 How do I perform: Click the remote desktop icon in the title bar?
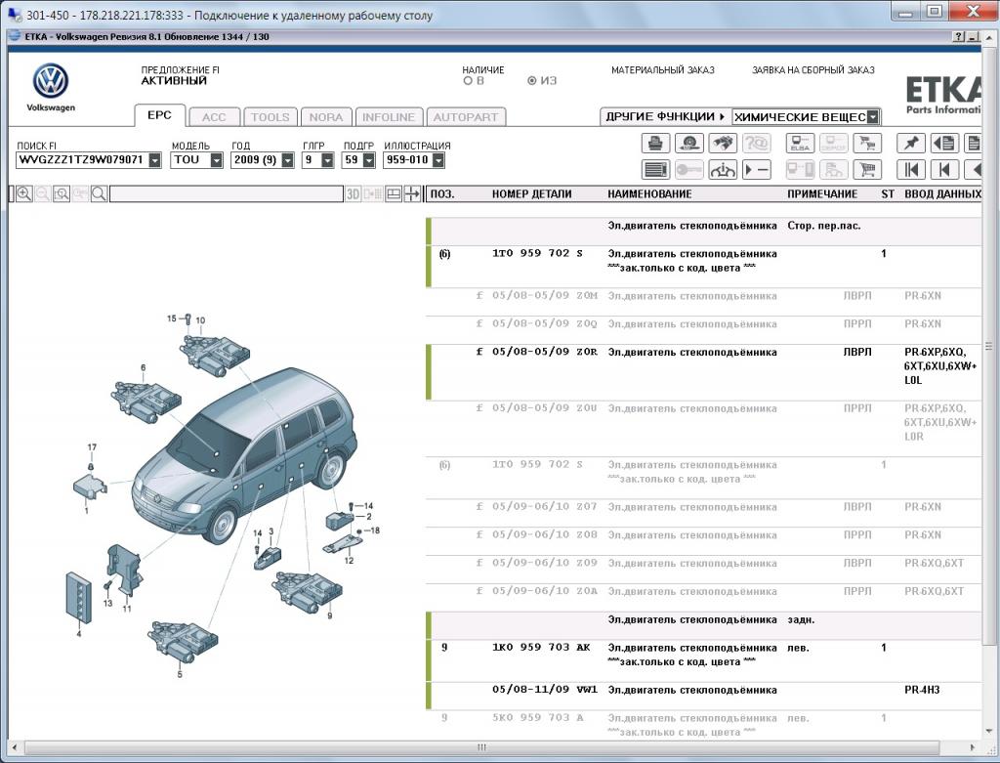tap(14, 14)
